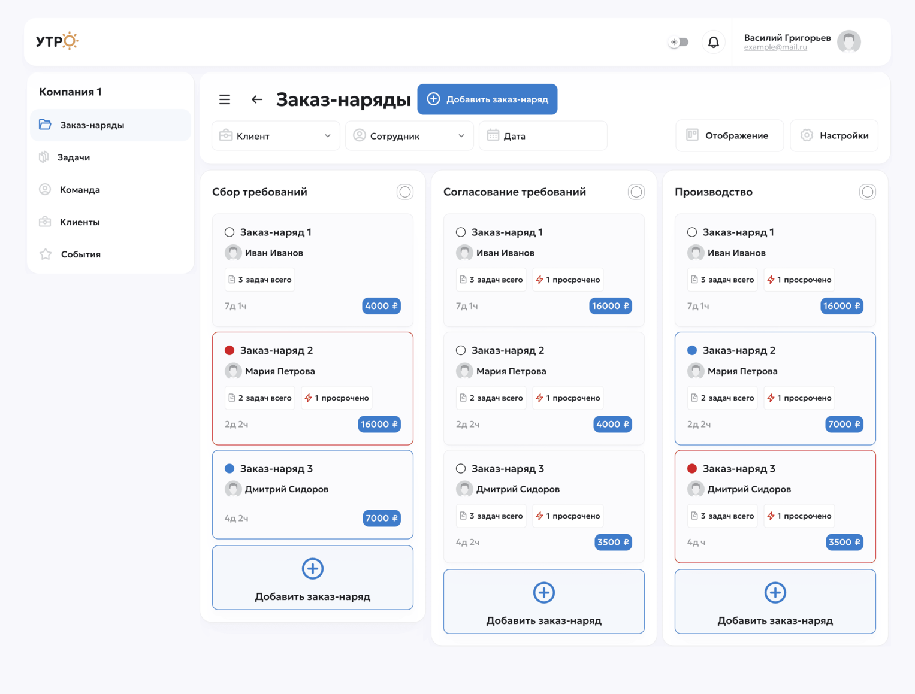Select blue Заказ-наряд 3 radio in Сбор требований

[x=229, y=469]
